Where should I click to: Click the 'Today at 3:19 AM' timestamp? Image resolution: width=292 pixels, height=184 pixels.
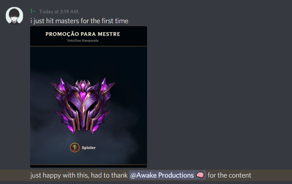58,12
